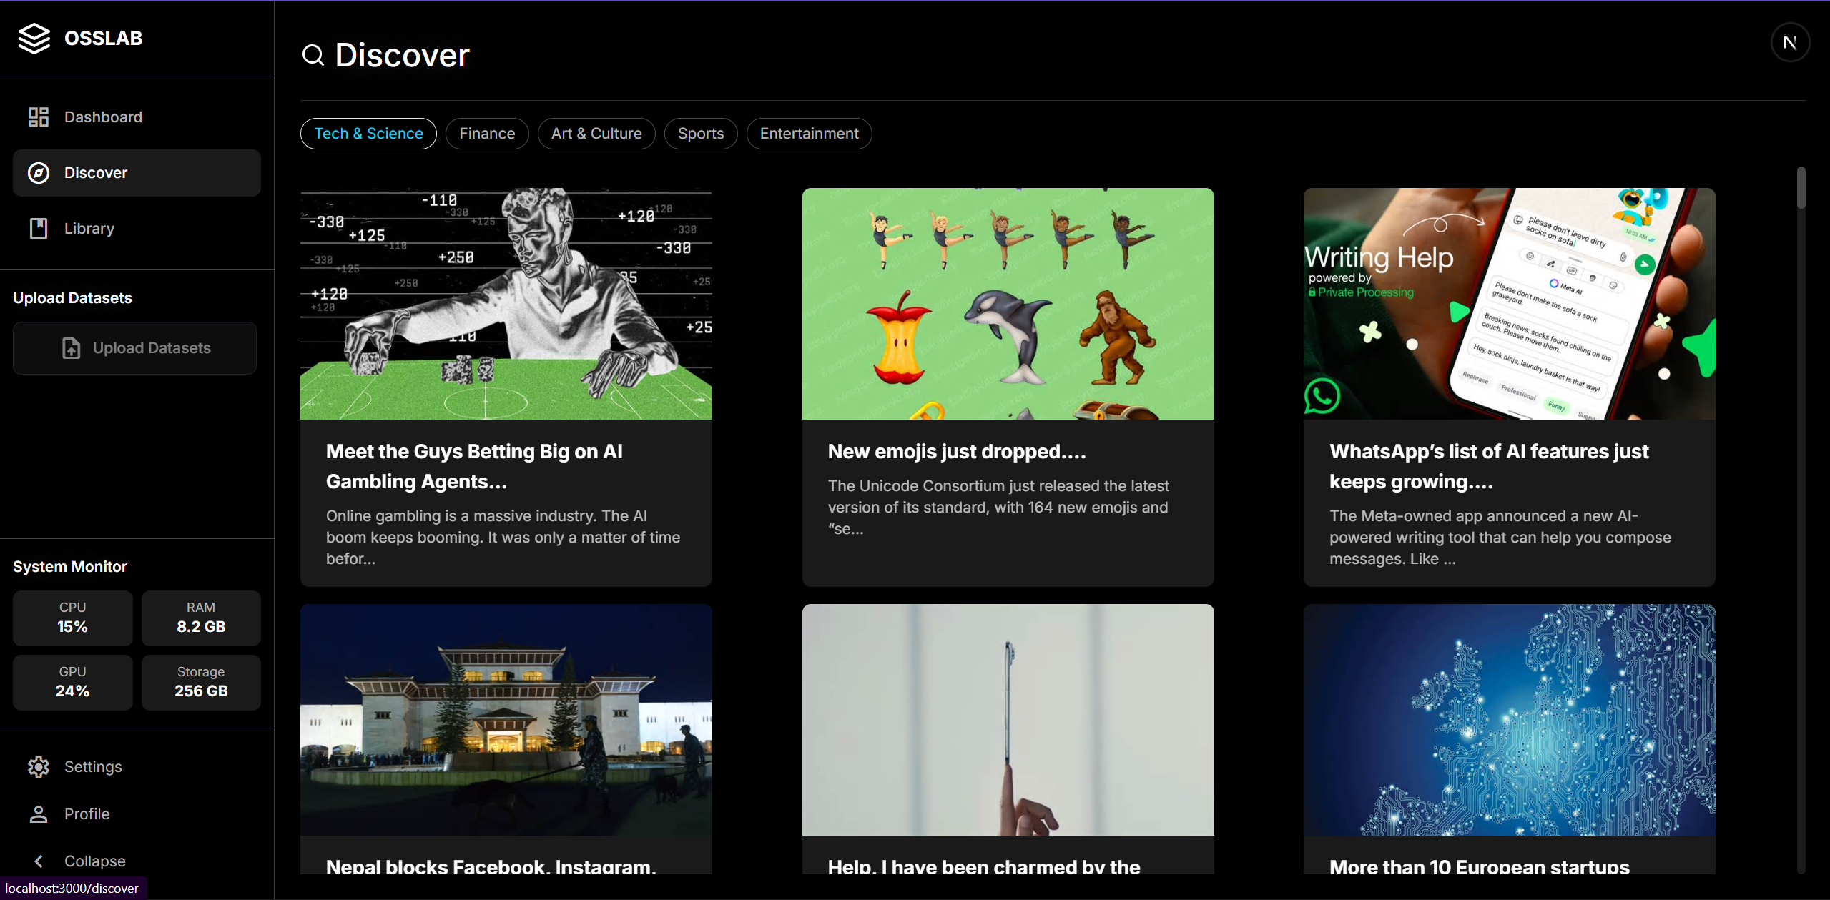Click the upload file icon in button
Screen dimensions: 1830x900
point(72,348)
